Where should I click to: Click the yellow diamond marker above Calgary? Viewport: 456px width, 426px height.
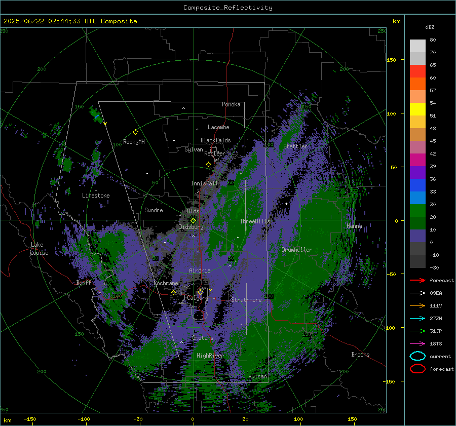(x=200, y=292)
